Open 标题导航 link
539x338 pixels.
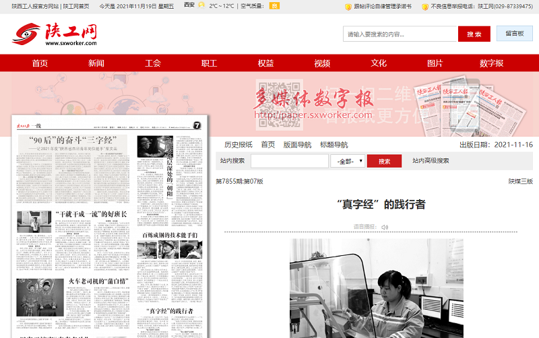tap(334, 145)
